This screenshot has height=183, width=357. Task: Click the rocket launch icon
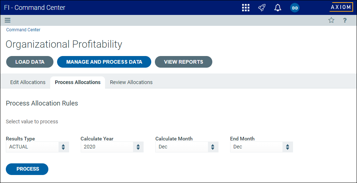pyautogui.click(x=262, y=8)
